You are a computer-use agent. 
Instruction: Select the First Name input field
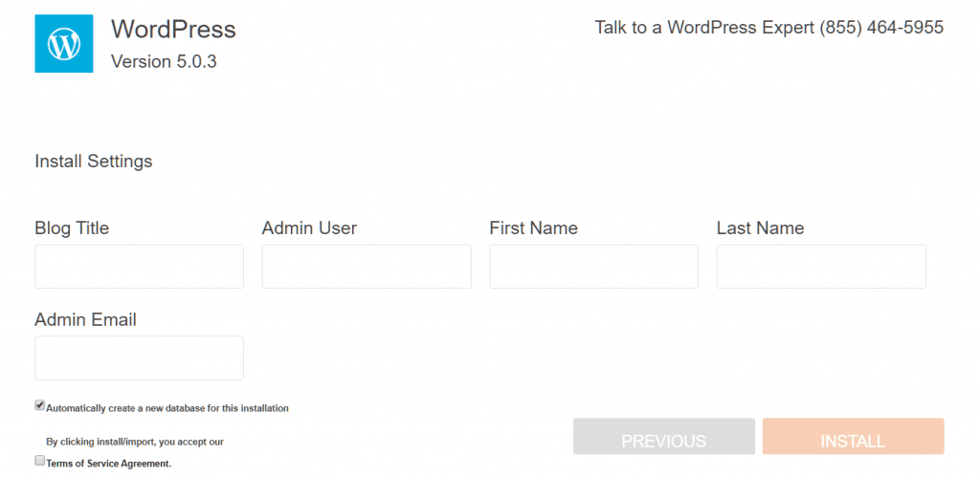pos(593,267)
